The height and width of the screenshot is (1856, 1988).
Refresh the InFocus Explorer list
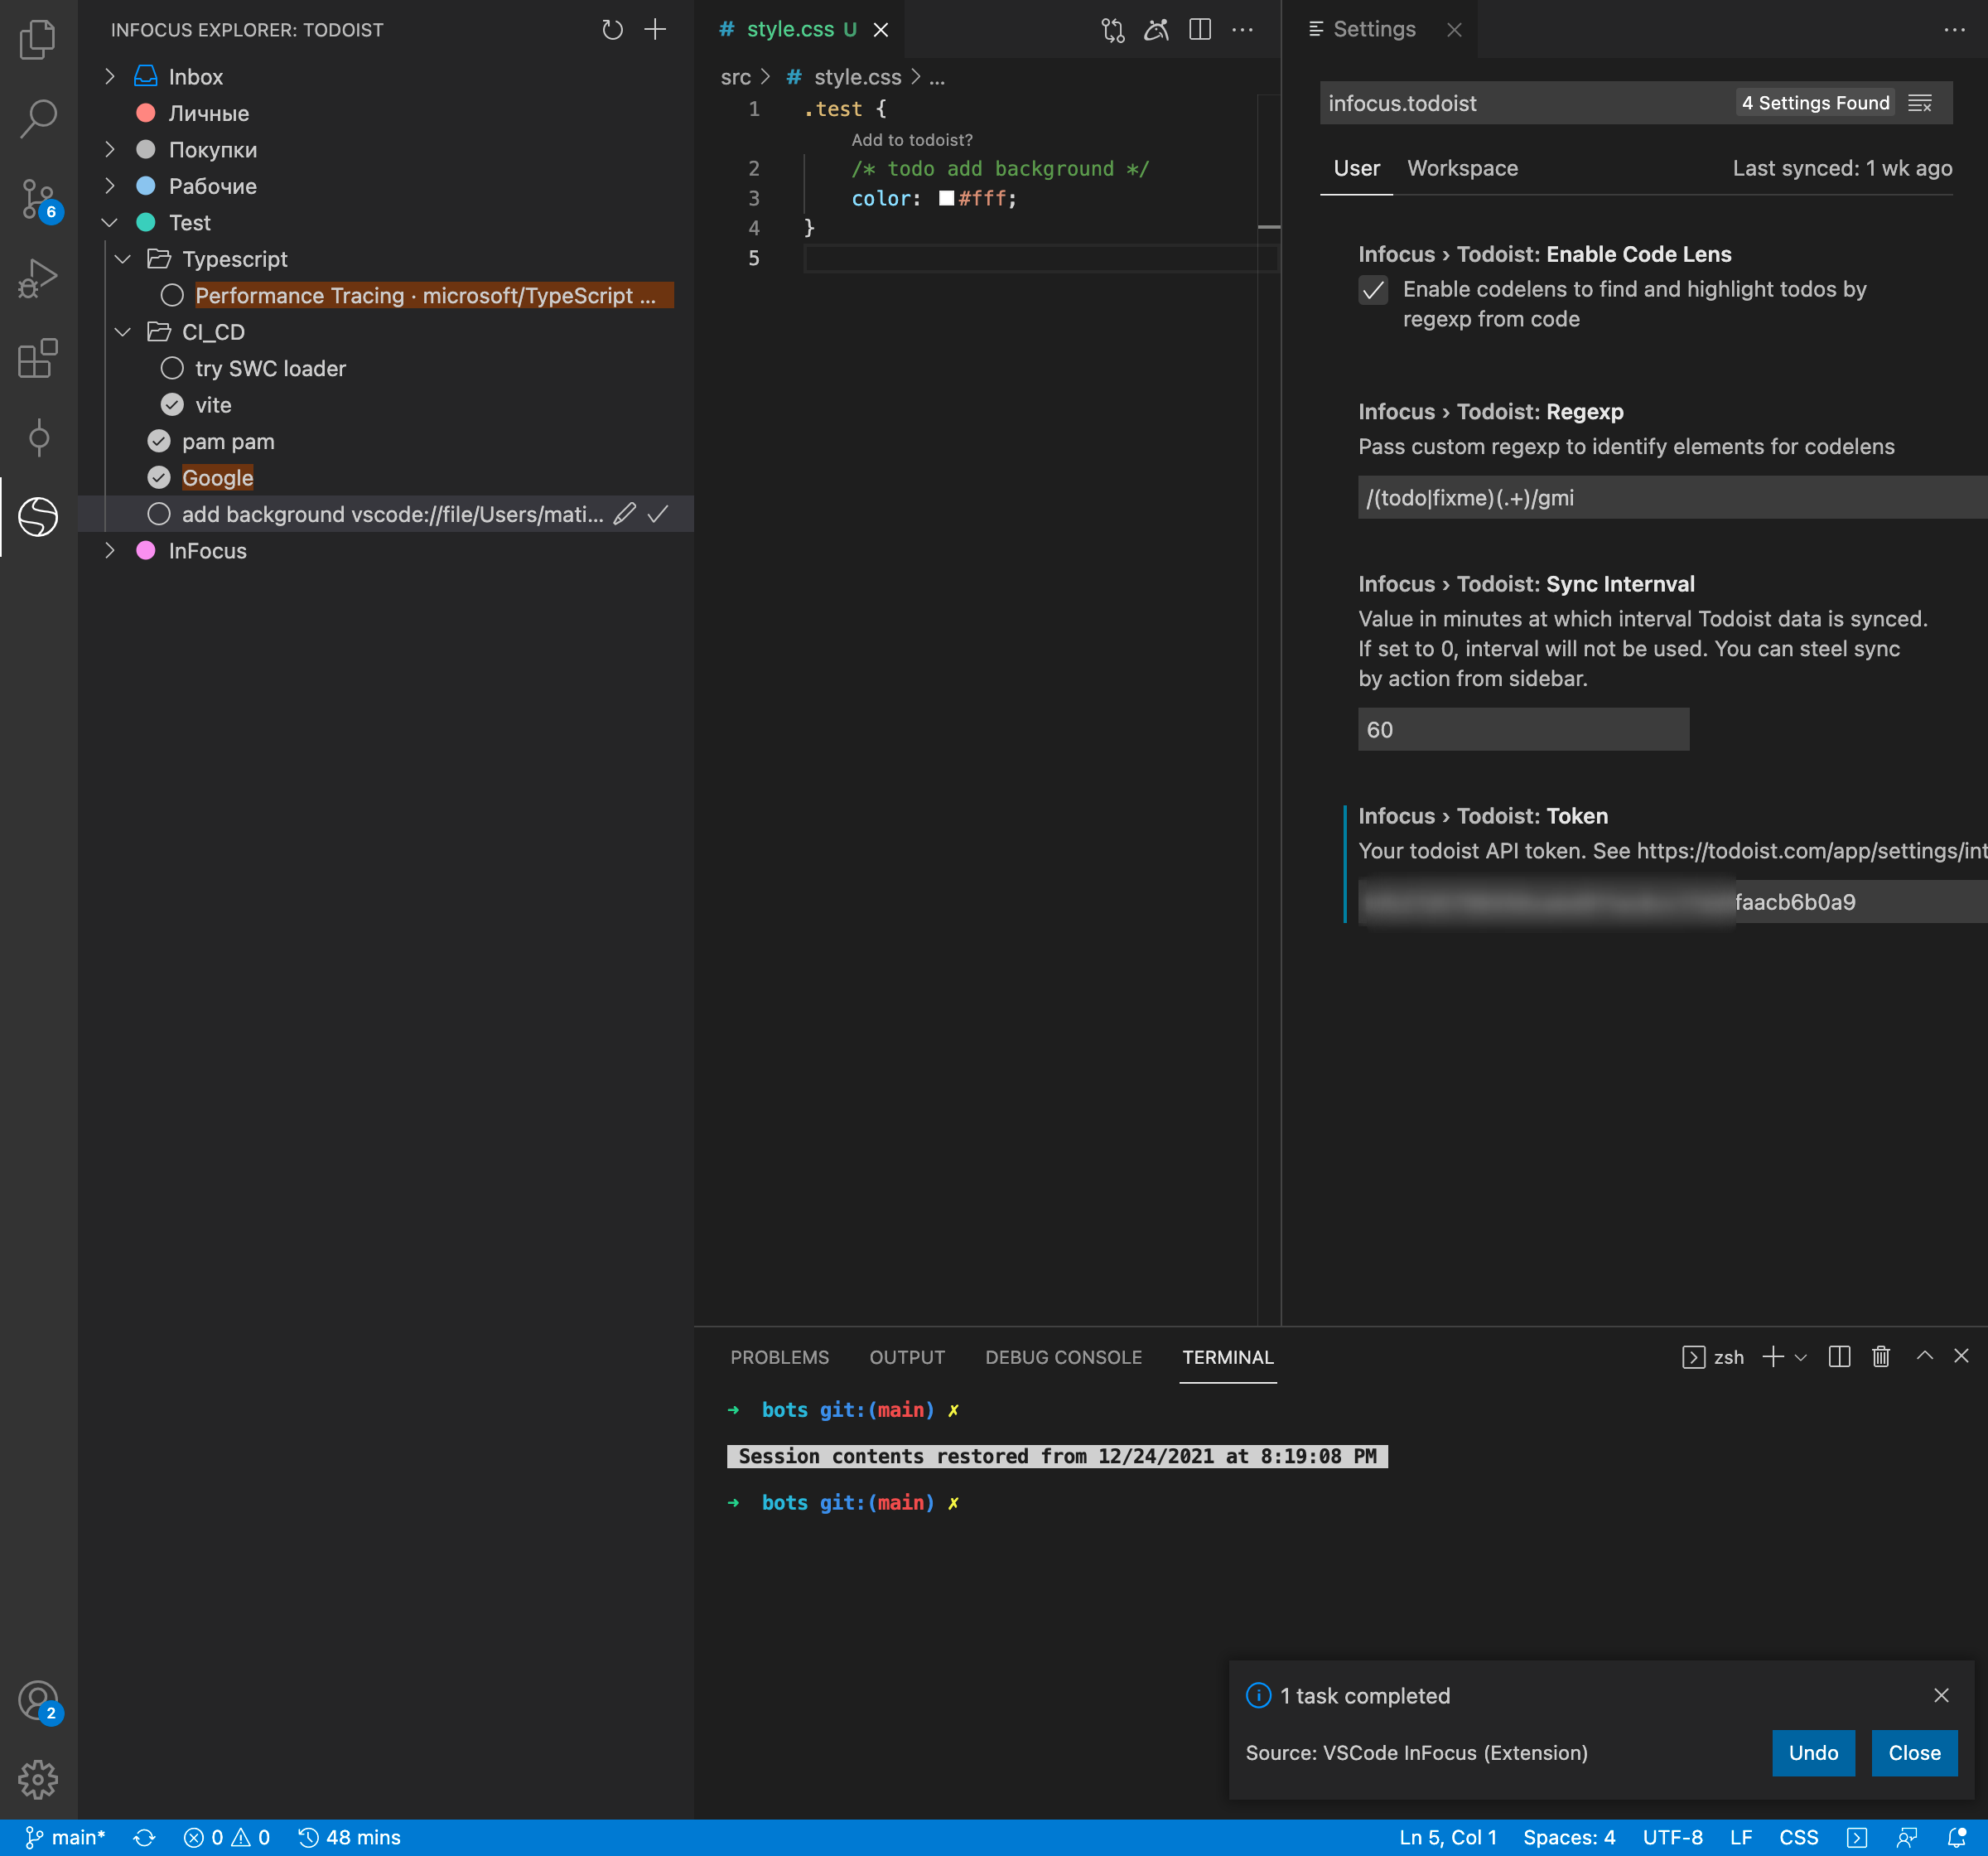(x=612, y=30)
